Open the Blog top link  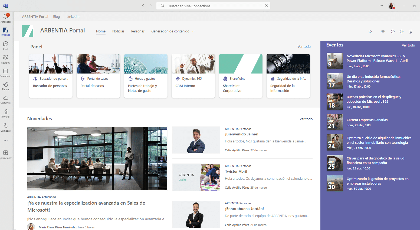(x=57, y=16)
